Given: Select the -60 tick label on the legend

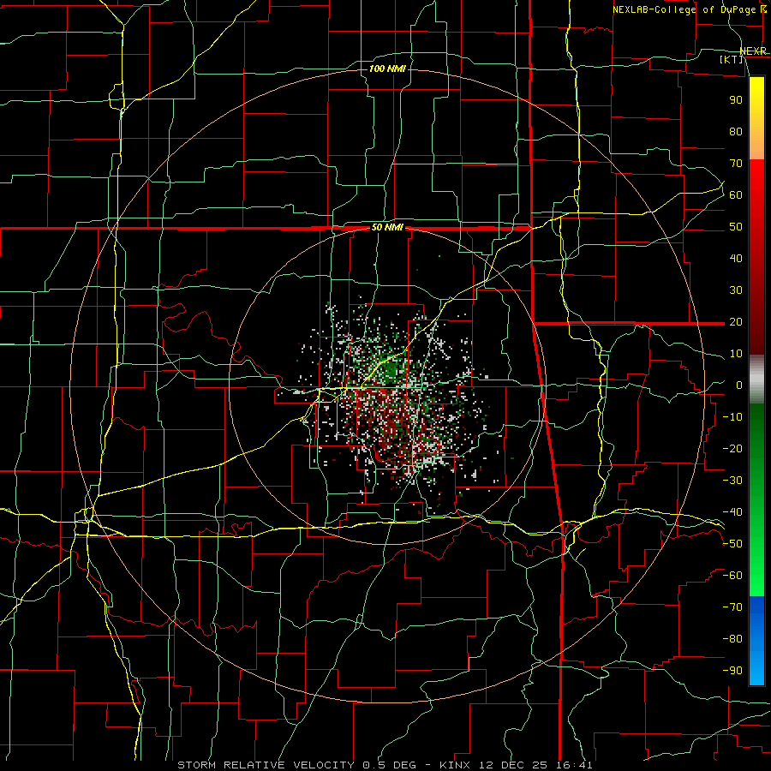Looking at the screenshot, I should (732, 576).
